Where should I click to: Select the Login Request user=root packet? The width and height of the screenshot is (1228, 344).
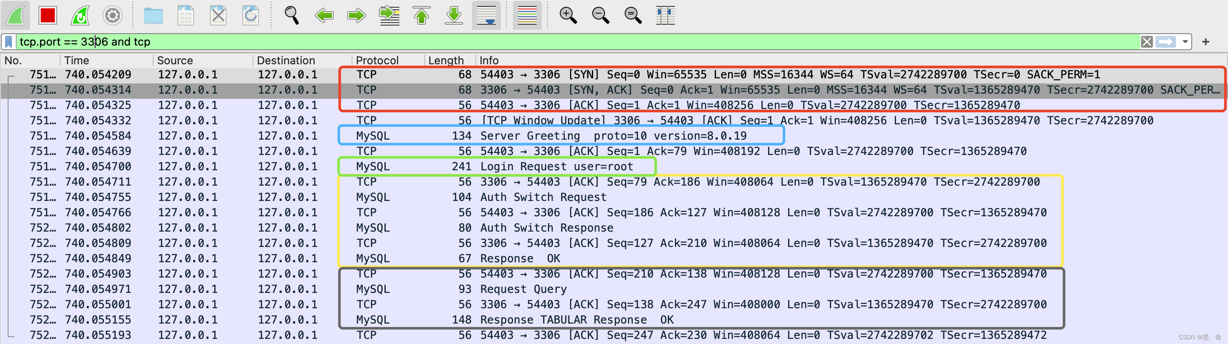(614, 166)
